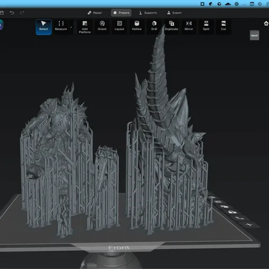This screenshot has width=269, height=269.
Task: Open the Export tab
Action: coord(174,13)
